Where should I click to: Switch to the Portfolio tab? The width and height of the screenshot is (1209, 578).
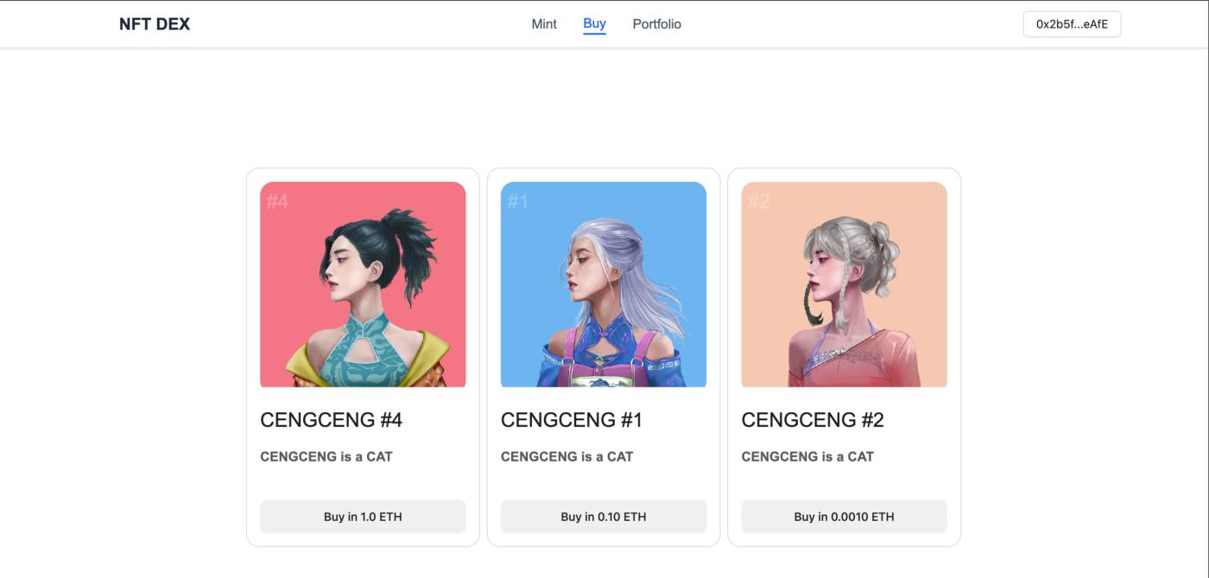coord(656,24)
